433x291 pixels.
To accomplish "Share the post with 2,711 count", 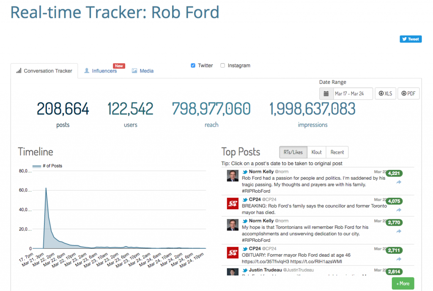I will (399, 259).
